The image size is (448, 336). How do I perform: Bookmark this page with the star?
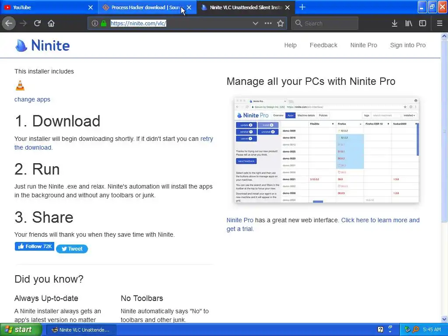click(280, 24)
